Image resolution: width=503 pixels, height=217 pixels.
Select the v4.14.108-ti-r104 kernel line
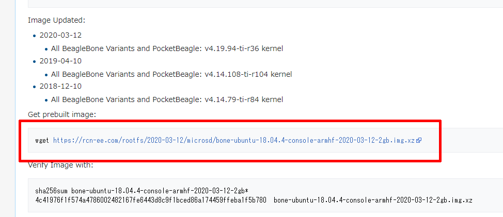tap(171, 74)
